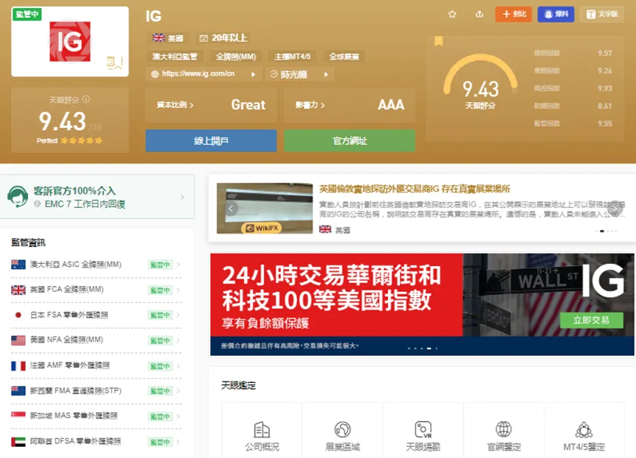The width and height of the screenshot is (636, 458).
Task: Open the 展業區域 business region icon
Action: coord(343,429)
